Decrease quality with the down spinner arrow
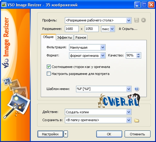 [138, 57]
